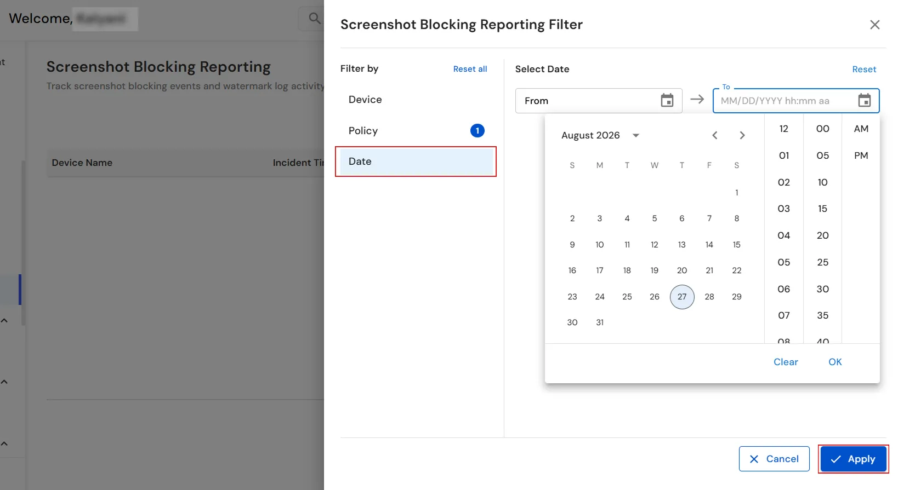Select hour 02 in time picker
The image size is (898, 490).
pyautogui.click(x=784, y=182)
